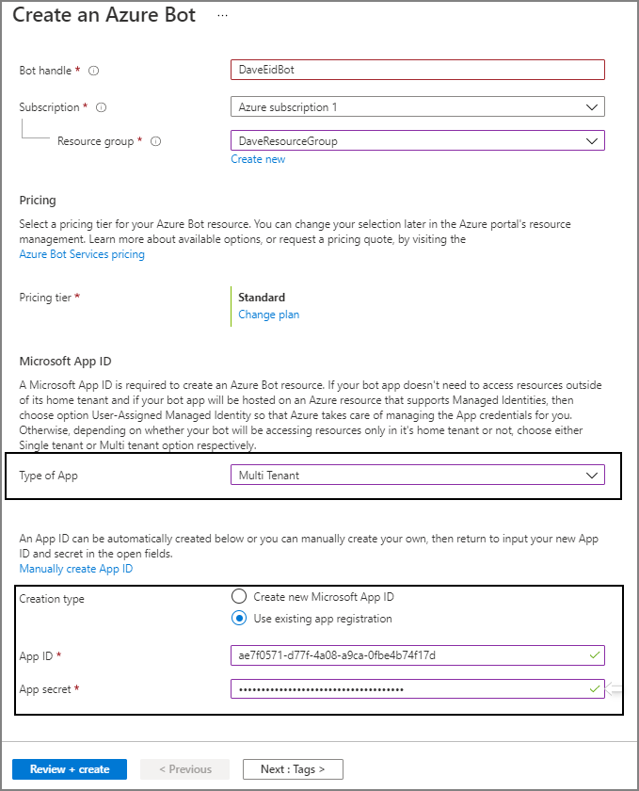This screenshot has width=639, height=791.
Task: Click Review + create
Action: pyautogui.click(x=69, y=768)
